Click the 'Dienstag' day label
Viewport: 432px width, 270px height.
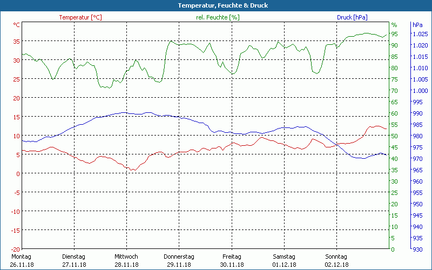[x=73, y=256]
